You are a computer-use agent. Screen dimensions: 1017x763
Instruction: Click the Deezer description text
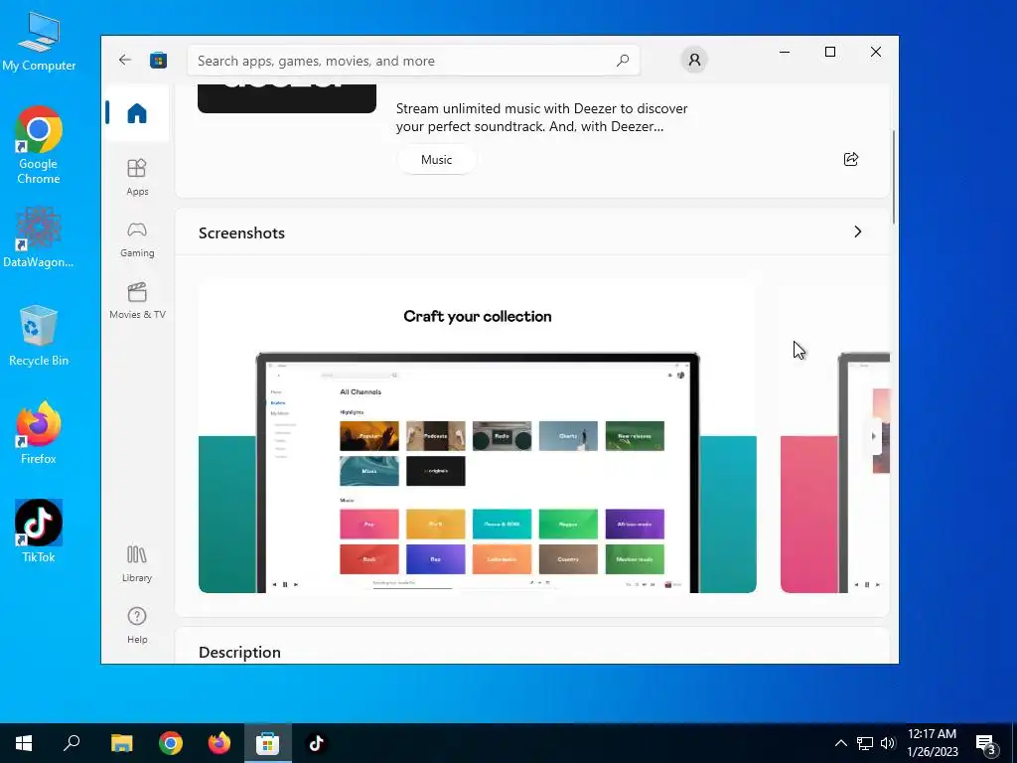[541, 117]
